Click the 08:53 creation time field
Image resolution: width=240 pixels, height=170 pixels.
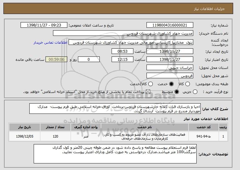tap(122, 51)
